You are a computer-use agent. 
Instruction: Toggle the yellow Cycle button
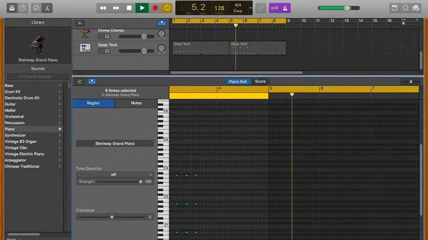tap(167, 8)
